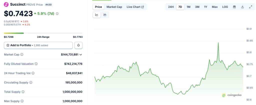The height and width of the screenshot is (105, 256).
Task: Download chart data icon
Action: (242, 7)
